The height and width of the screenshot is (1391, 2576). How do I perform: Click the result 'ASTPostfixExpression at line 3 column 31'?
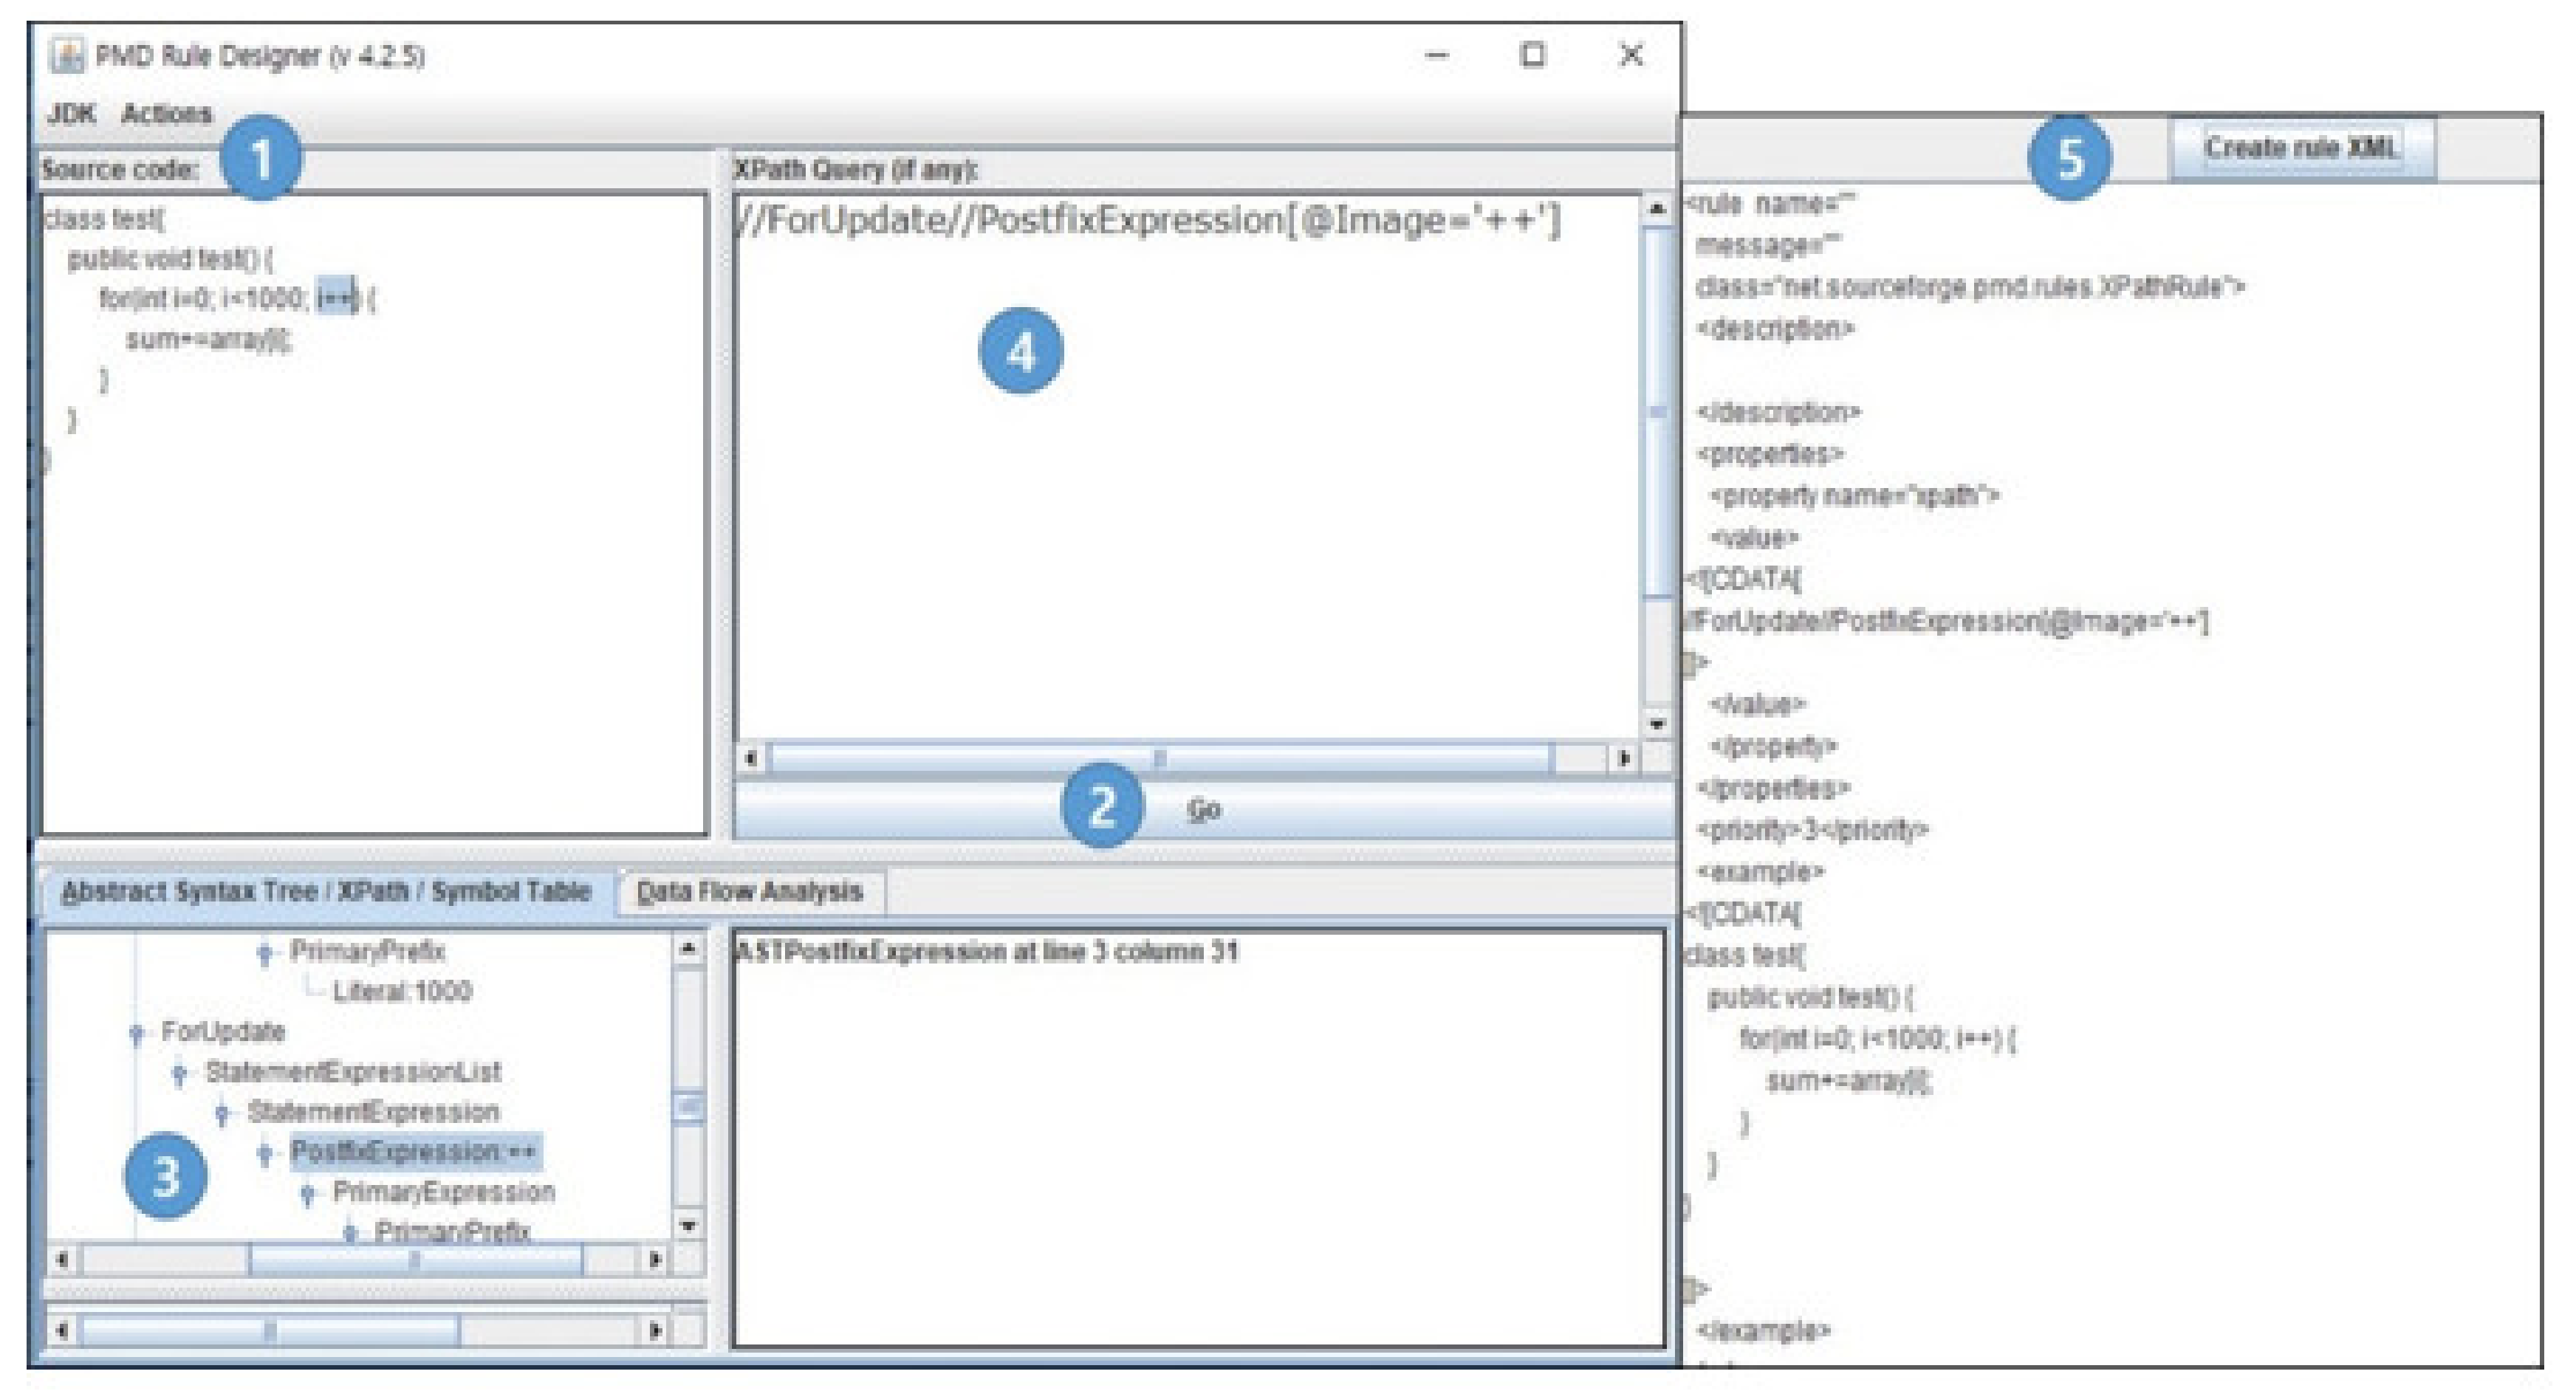coord(986,951)
